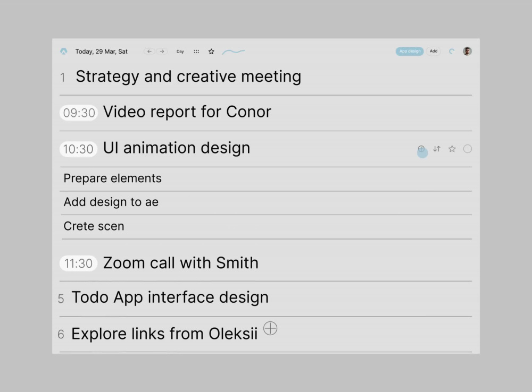Go to next day arrow

(x=162, y=52)
